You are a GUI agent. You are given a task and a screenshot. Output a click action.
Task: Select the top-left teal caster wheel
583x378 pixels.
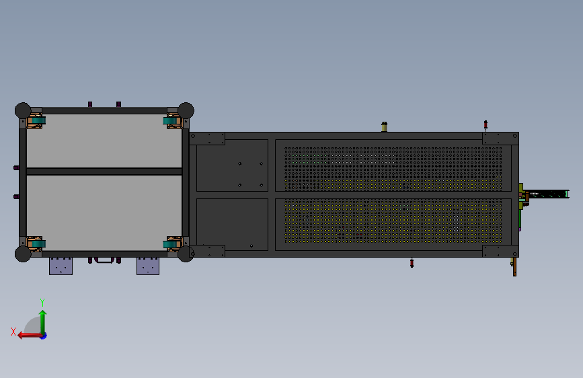[x=37, y=120]
